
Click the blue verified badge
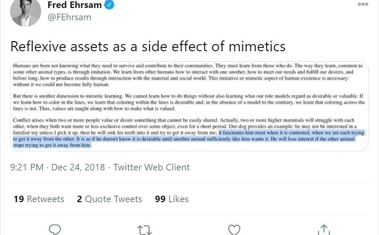[110, 5]
